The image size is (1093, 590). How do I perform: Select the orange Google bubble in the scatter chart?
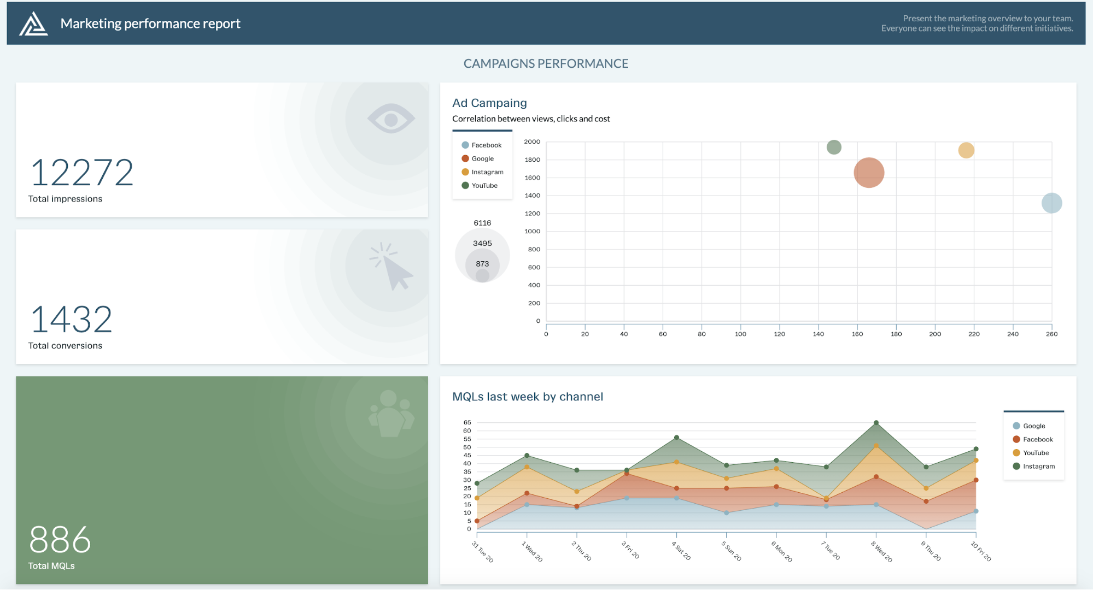click(870, 172)
